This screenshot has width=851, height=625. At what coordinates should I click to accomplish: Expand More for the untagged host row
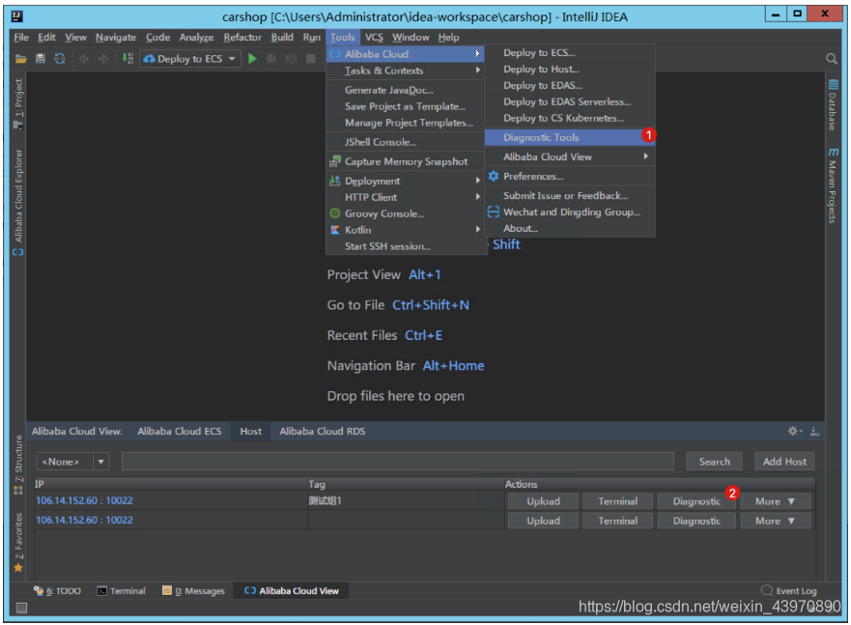click(x=776, y=521)
